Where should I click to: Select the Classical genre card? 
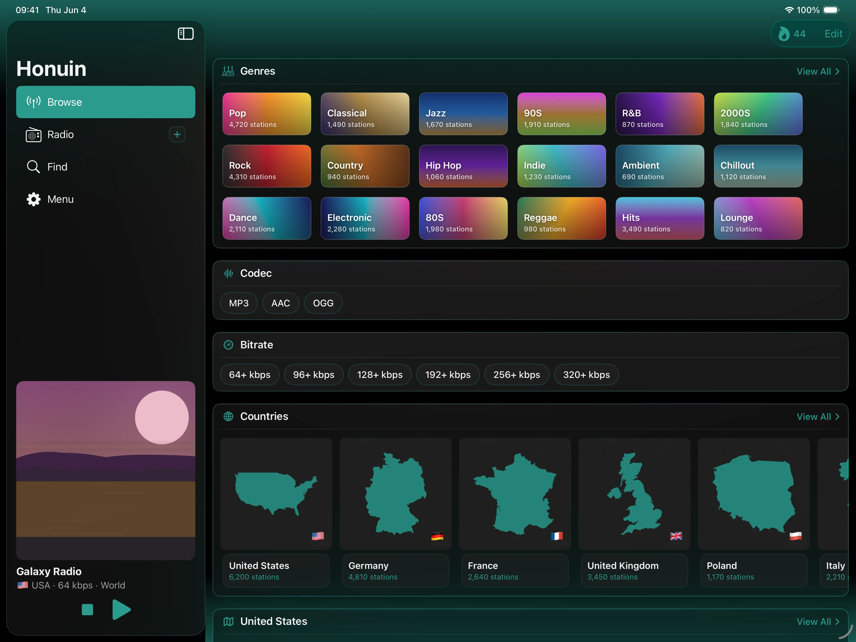[365, 114]
